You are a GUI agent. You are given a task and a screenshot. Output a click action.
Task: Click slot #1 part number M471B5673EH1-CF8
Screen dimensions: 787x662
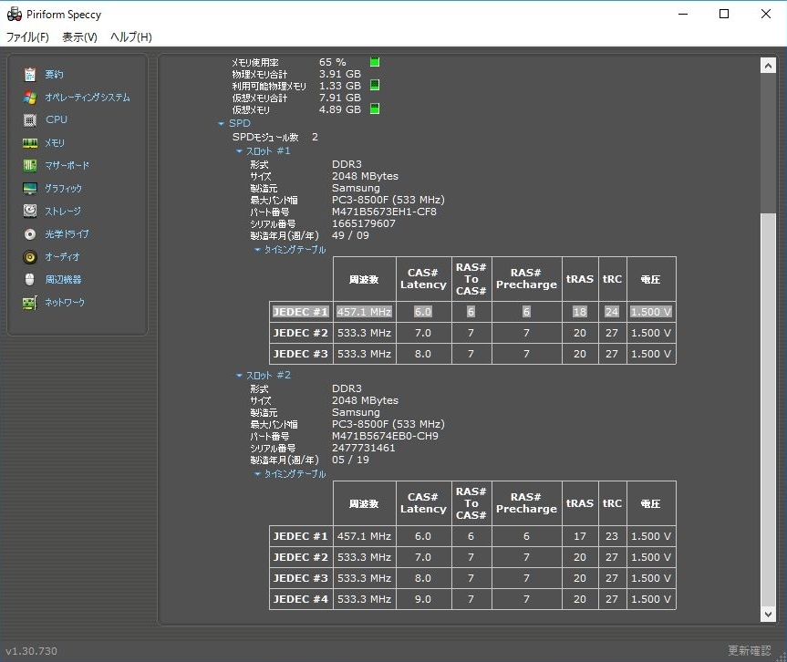coord(384,212)
